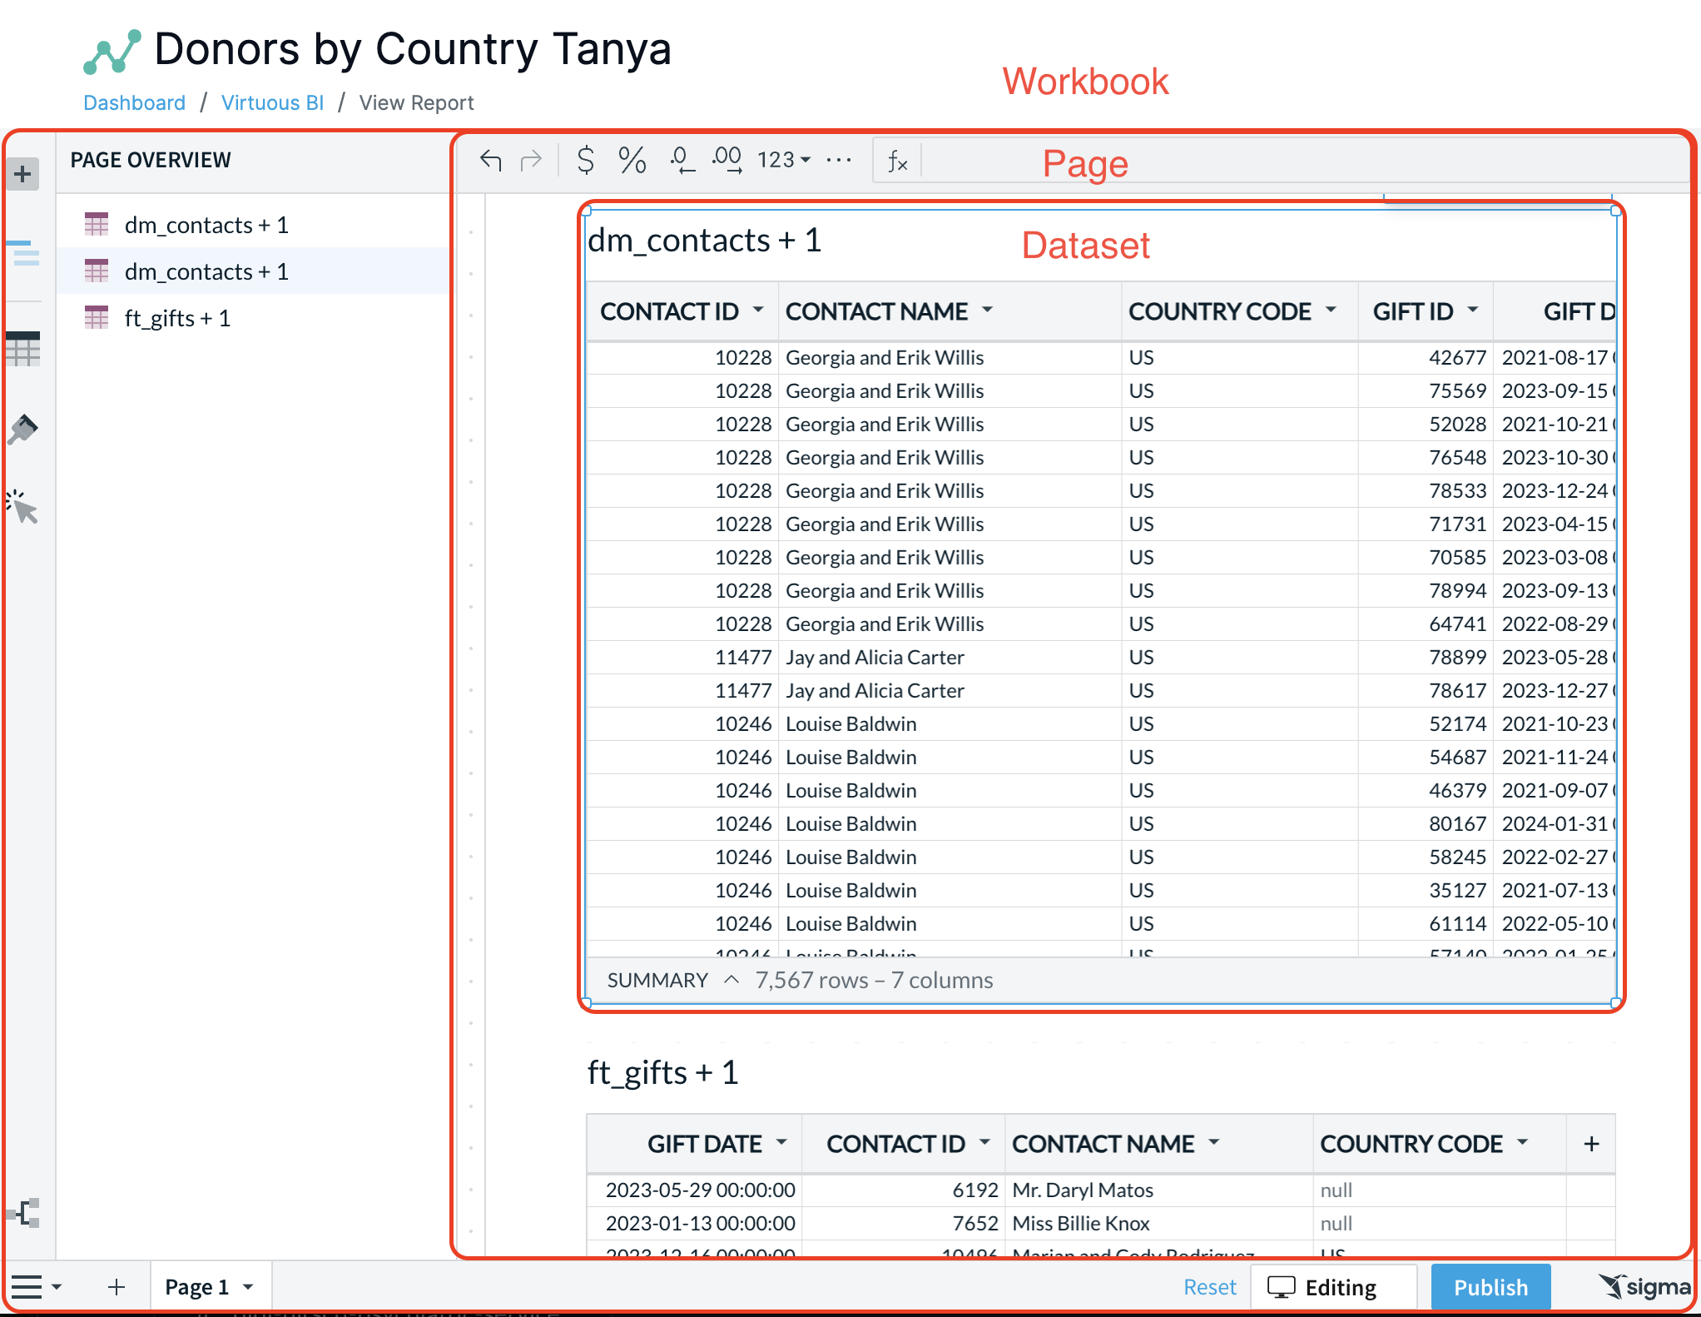Open the more options ellipsis in toolbar

pyautogui.click(x=839, y=159)
